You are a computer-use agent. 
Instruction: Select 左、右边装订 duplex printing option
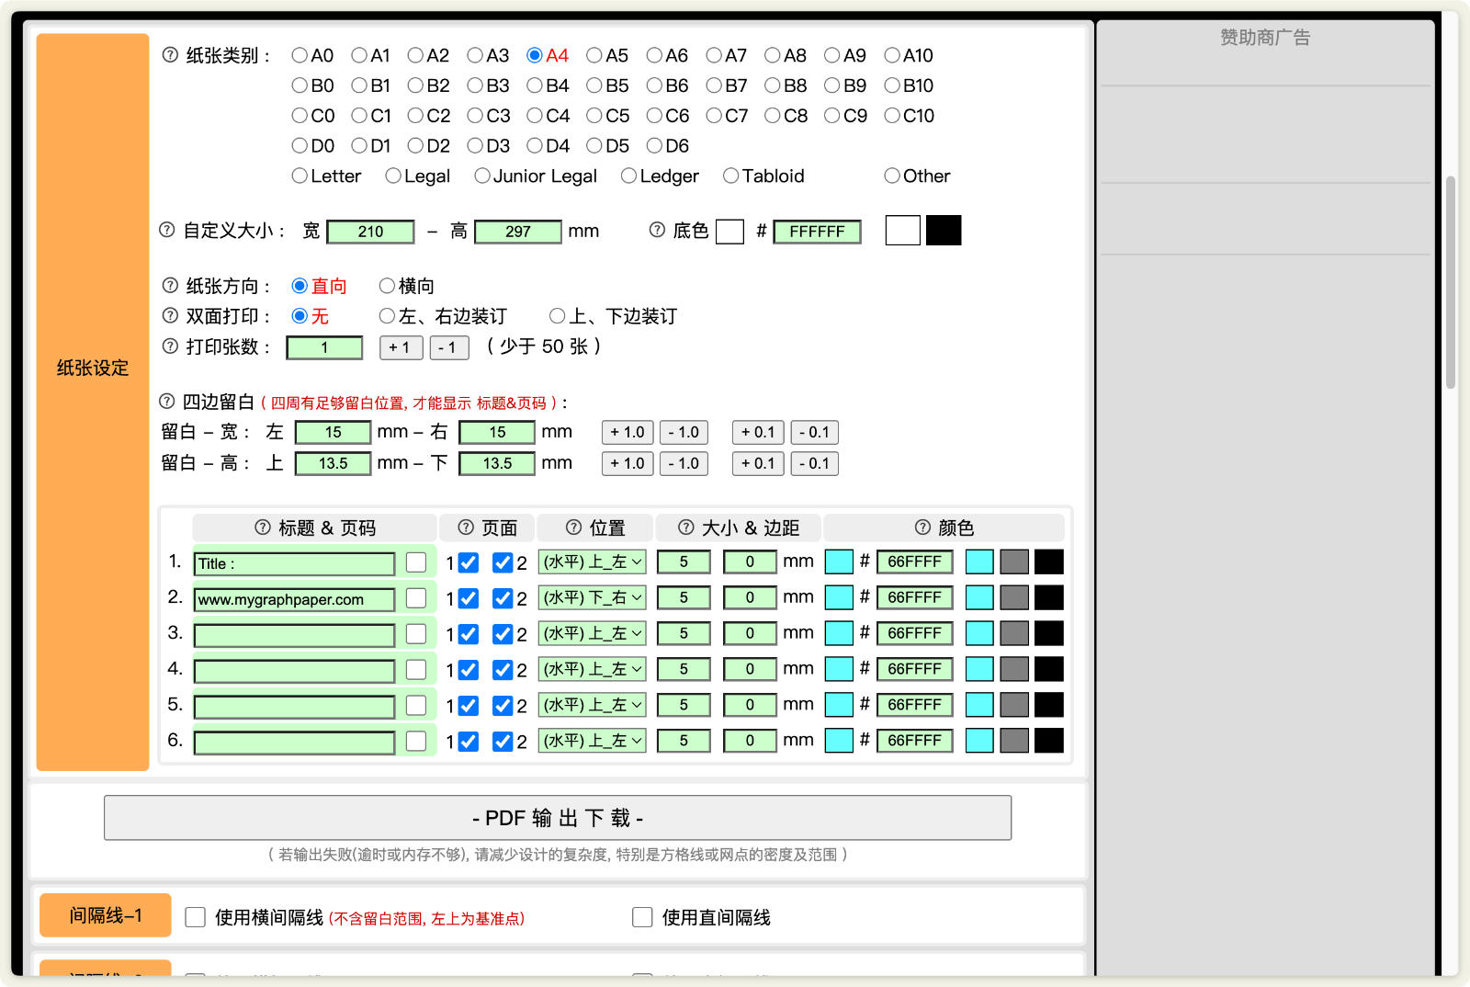tap(387, 315)
